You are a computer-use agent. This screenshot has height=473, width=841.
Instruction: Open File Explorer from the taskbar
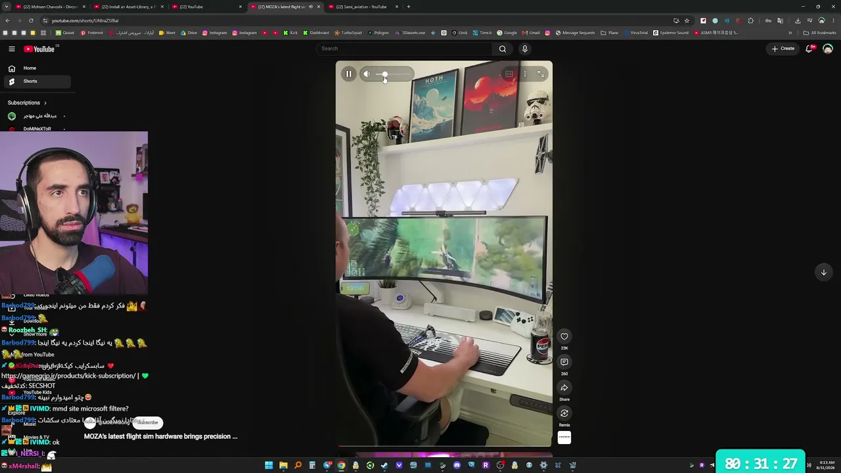tap(283, 466)
